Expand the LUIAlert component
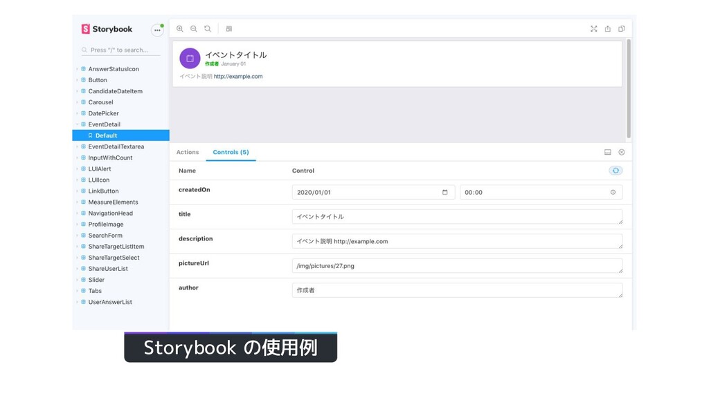 click(100, 169)
